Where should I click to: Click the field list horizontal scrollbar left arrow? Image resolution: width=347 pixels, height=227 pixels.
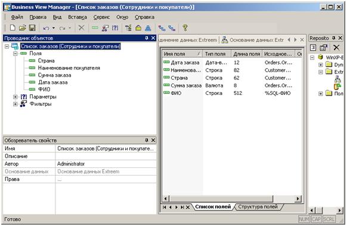click(166, 198)
